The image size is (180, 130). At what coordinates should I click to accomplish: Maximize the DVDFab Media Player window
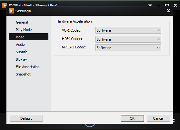pyautogui.click(x=167, y=5)
